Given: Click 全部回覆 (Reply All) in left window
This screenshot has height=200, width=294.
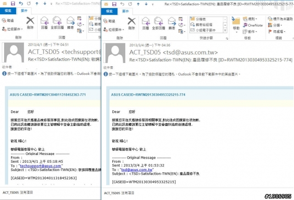Looking at the screenshot, I should coord(57,23).
